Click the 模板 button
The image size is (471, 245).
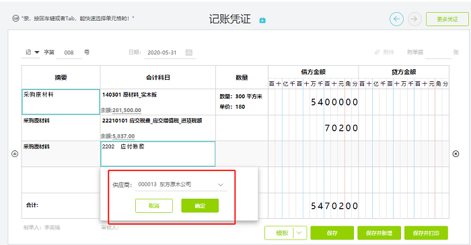coord(282,233)
